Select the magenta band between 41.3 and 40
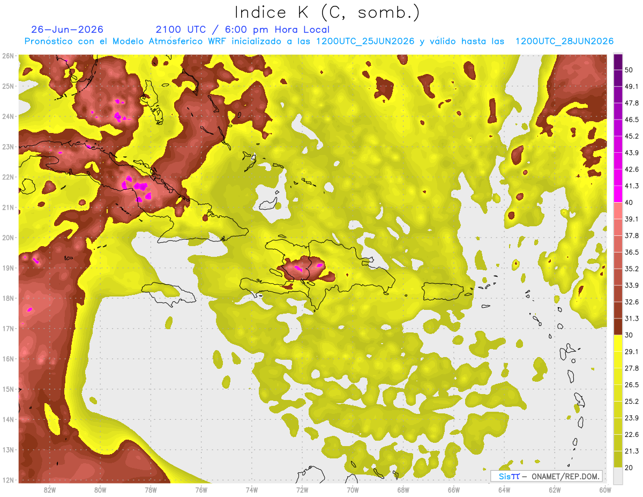This screenshot has height=497, width=643. [618, 194]
